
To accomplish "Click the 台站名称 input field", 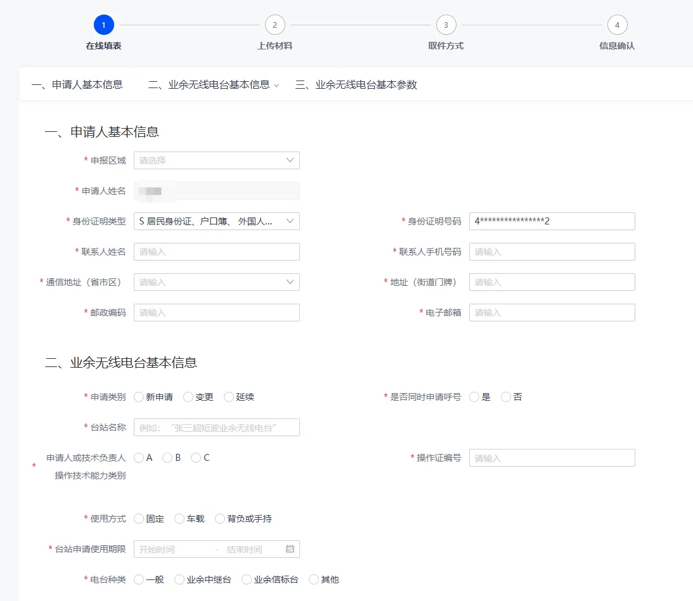I will coord(216,427).
